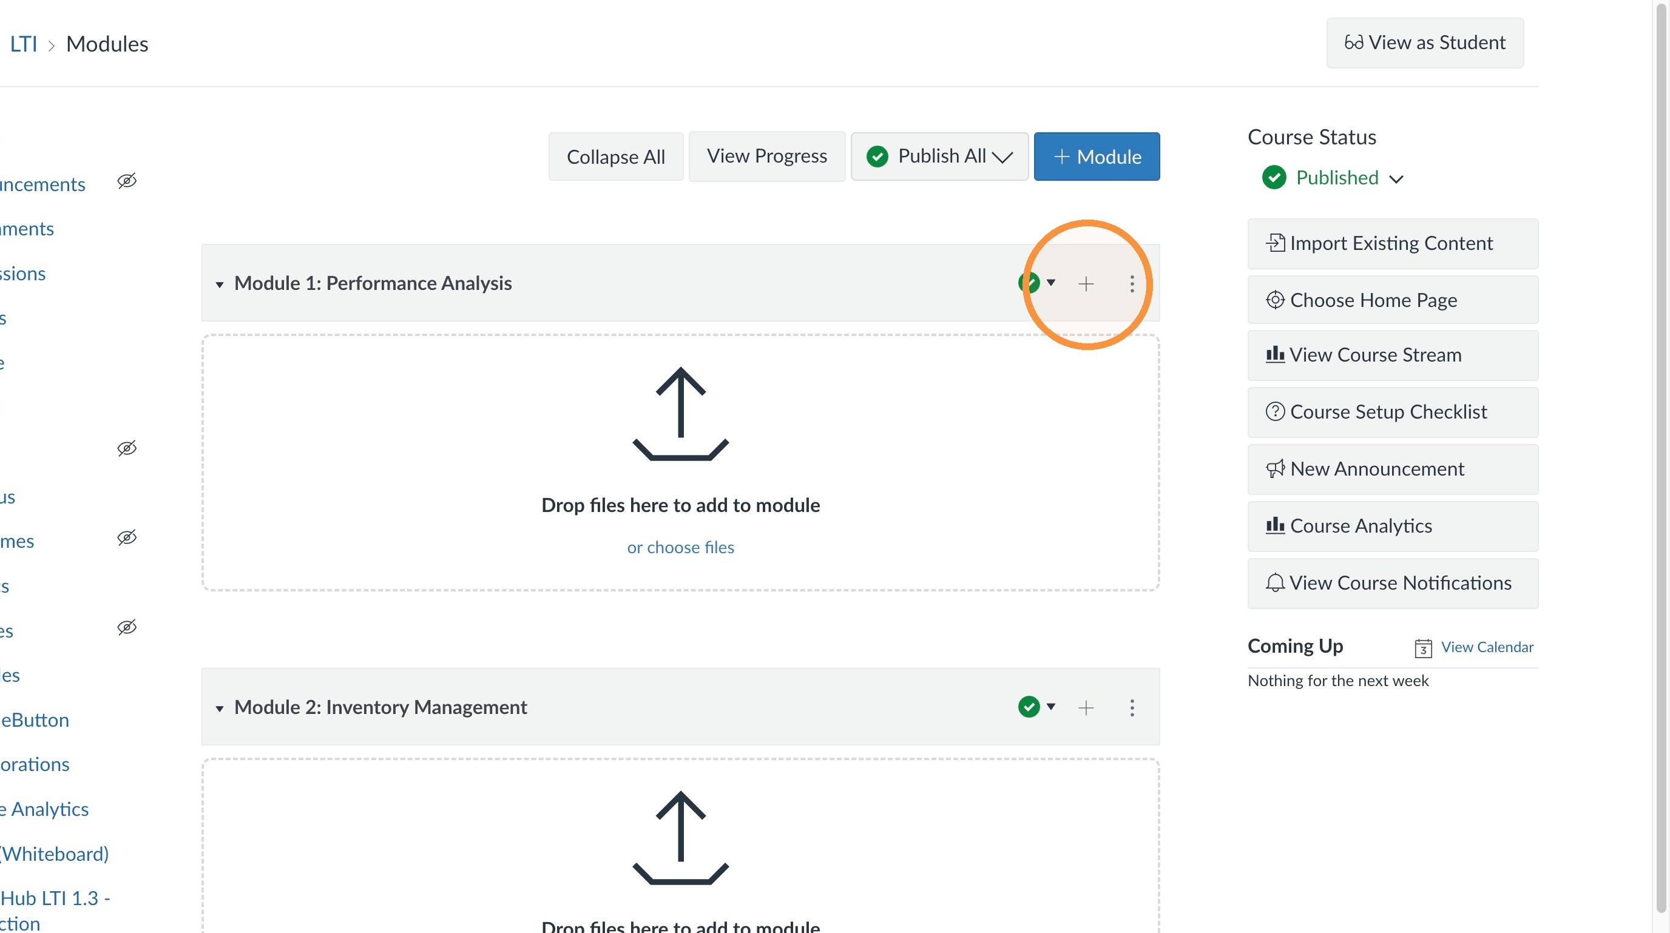Screen dimensions: 1670x933
Task: Click hidden-eye icon beside the 'es' sidebar link
Action: pos(127,627)
